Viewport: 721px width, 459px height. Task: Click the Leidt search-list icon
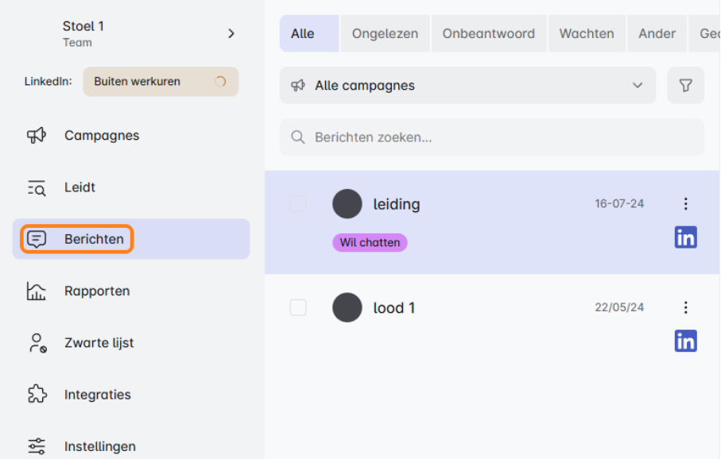point(37,188)
